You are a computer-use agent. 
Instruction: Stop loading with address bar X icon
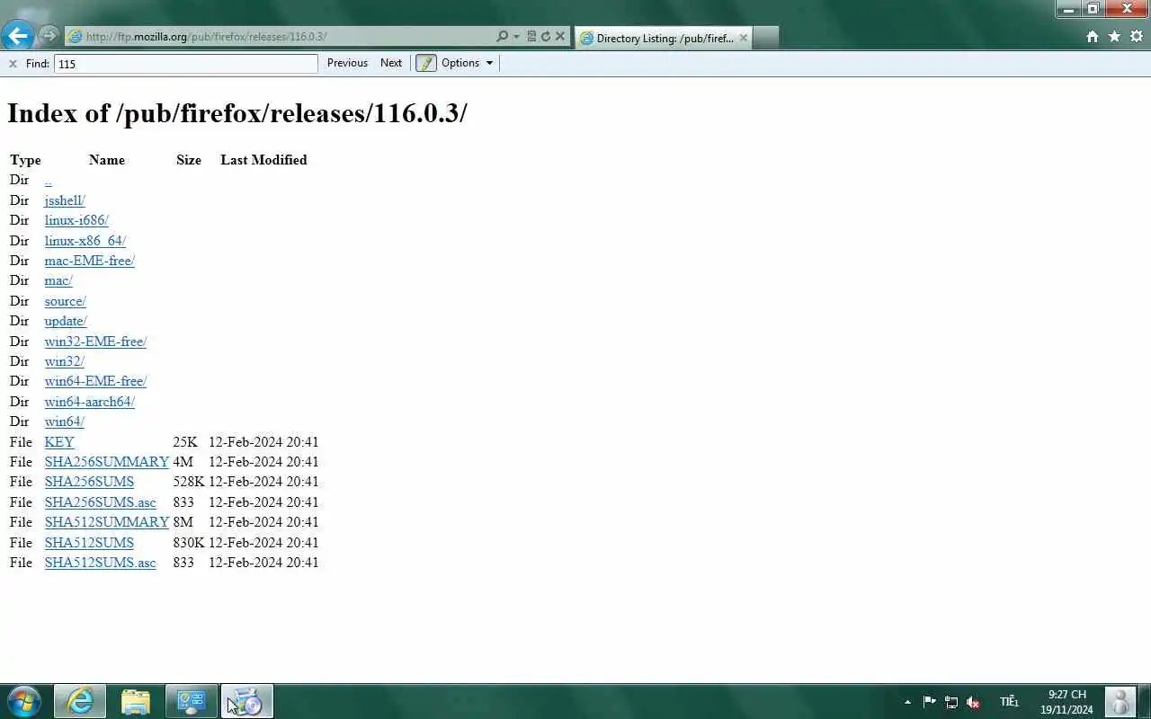[560, 37]
